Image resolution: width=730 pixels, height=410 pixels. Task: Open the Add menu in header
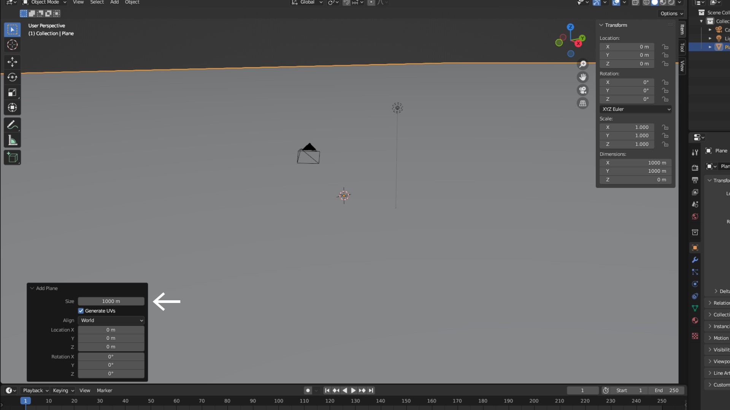tap(114, 2)
